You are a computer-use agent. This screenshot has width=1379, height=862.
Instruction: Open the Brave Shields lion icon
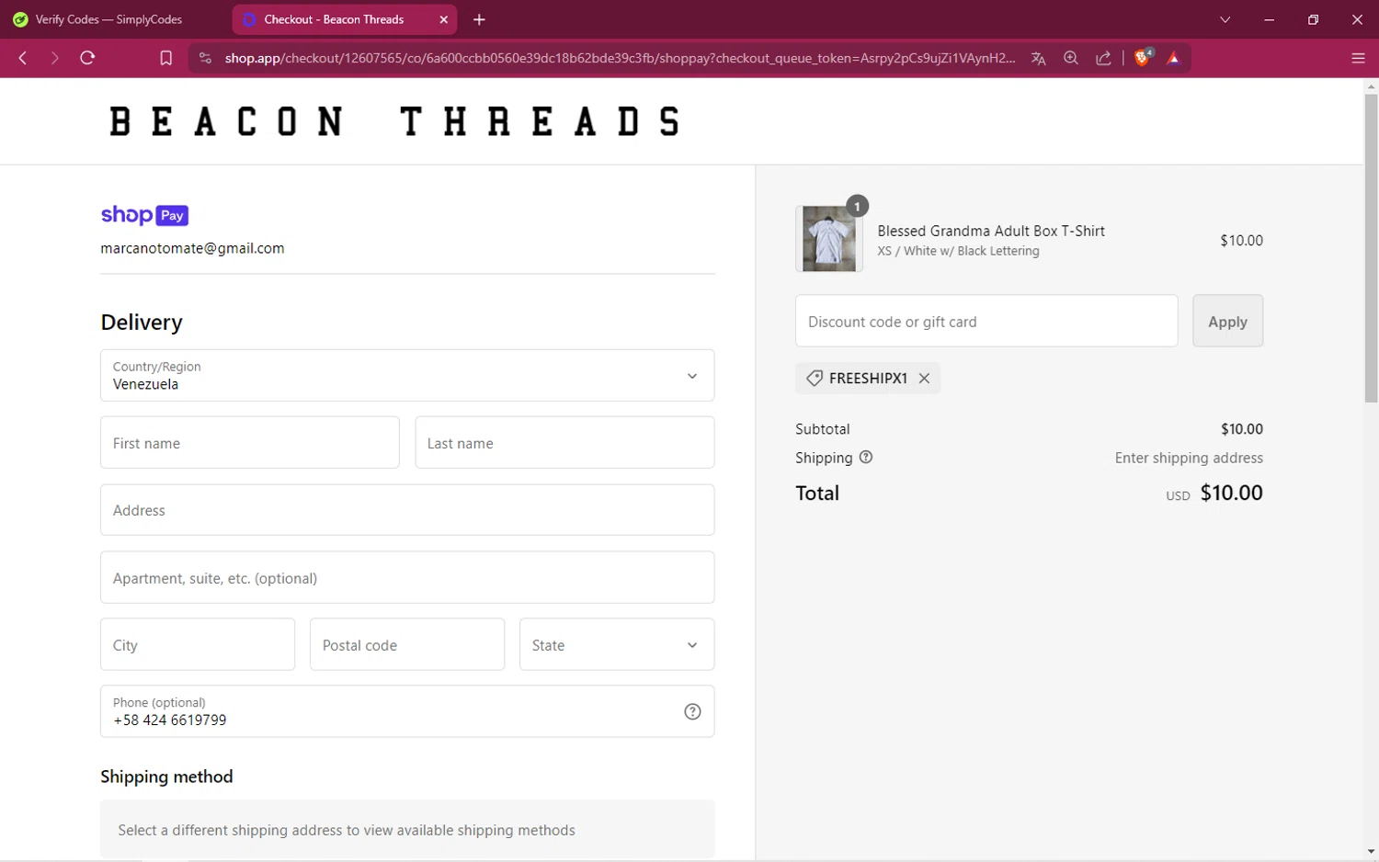1143,57
